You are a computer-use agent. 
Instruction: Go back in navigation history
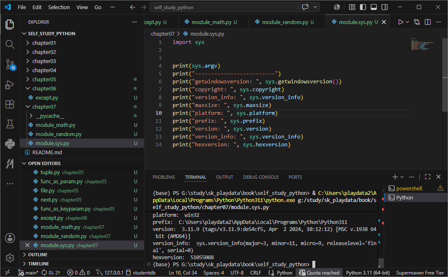133,7
